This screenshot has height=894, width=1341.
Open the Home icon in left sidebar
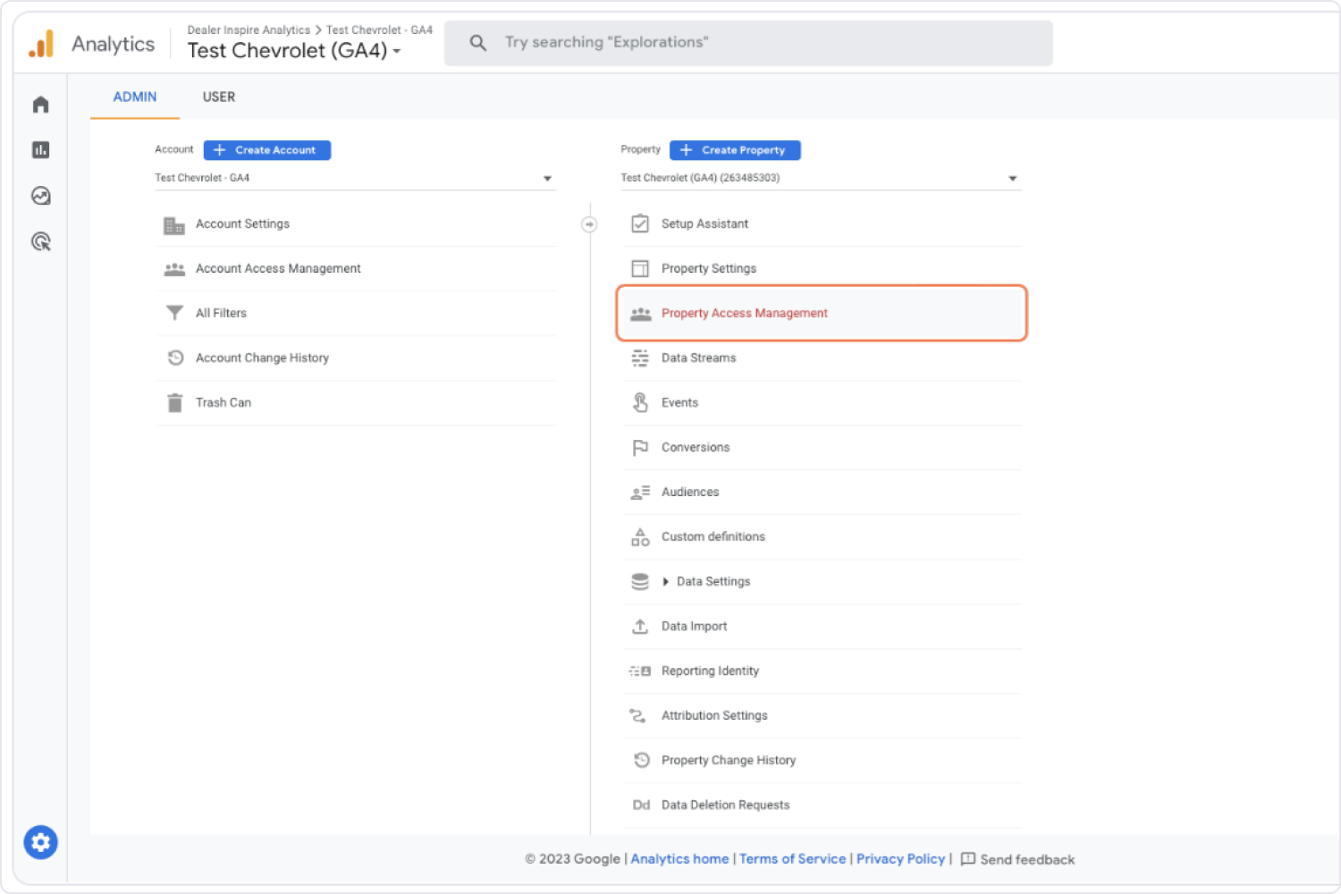pos(40,105)
